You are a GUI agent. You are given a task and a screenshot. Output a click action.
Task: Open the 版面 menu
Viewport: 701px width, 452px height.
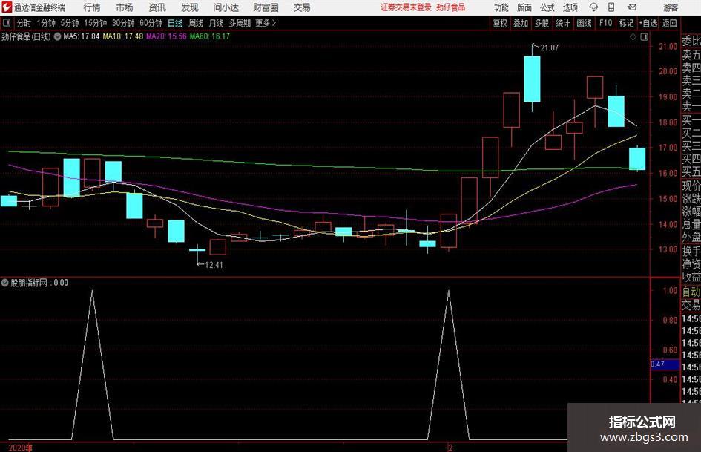pyautogui.click(x=524, y=7)
